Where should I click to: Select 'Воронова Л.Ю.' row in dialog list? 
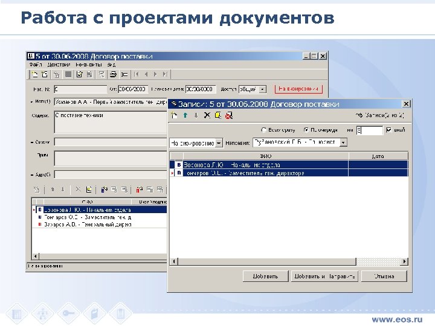(x=289, y=165)
